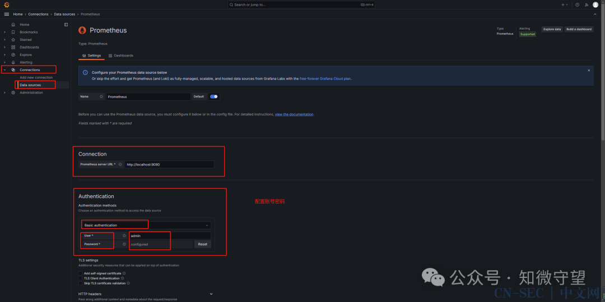Expand the Explore sidebar section
605x302 pixels.
4,55
